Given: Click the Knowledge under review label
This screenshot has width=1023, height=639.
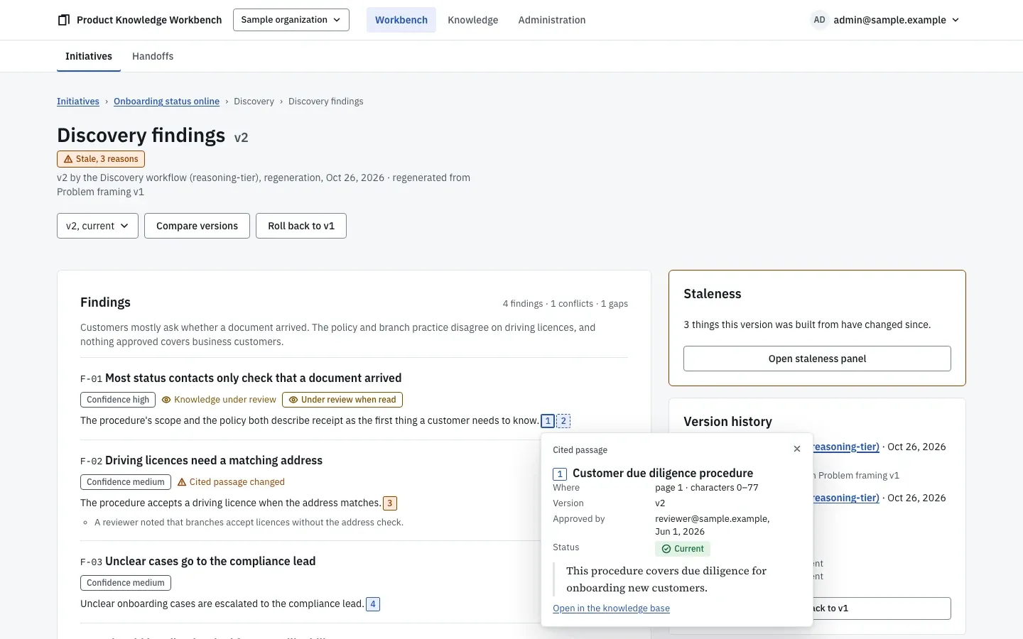Looking at the screenshot, I should (225, 400).
